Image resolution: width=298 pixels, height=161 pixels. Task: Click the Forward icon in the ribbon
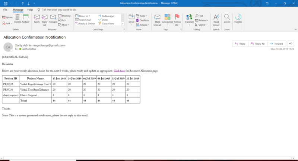click(x=53, y=19)
